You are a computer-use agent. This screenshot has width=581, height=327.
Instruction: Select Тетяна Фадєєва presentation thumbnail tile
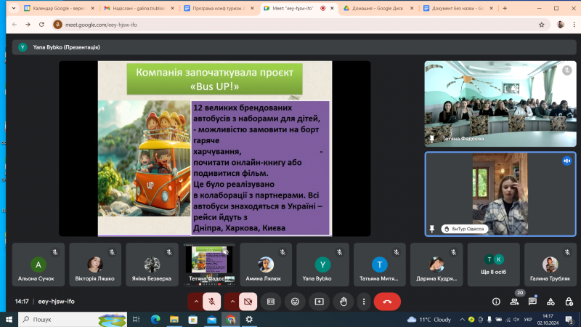(209, 265)
